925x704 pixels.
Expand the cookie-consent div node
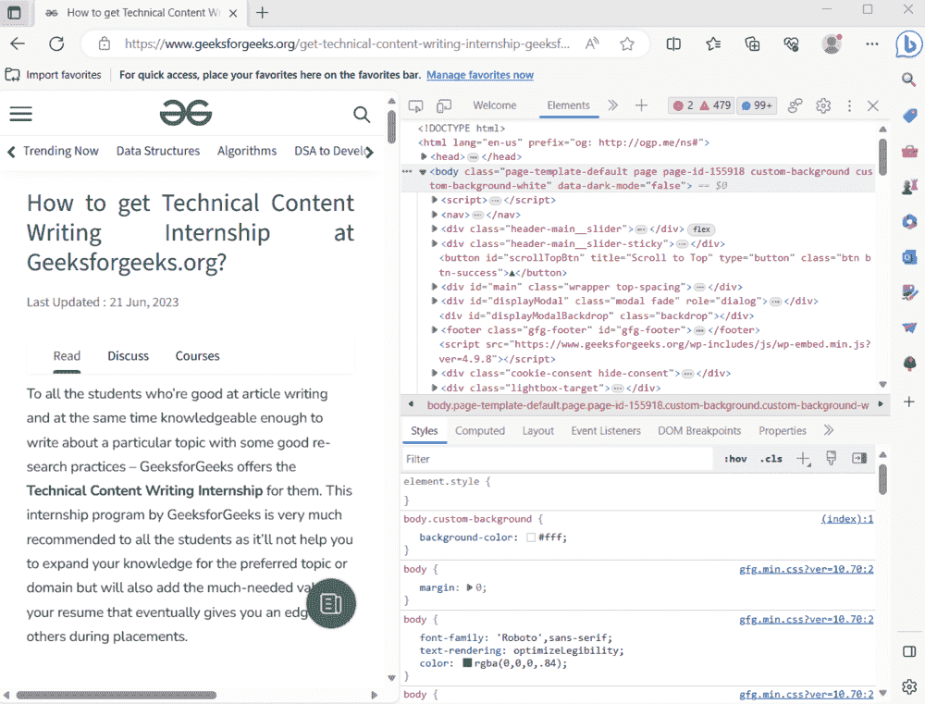tap(434, 373)
